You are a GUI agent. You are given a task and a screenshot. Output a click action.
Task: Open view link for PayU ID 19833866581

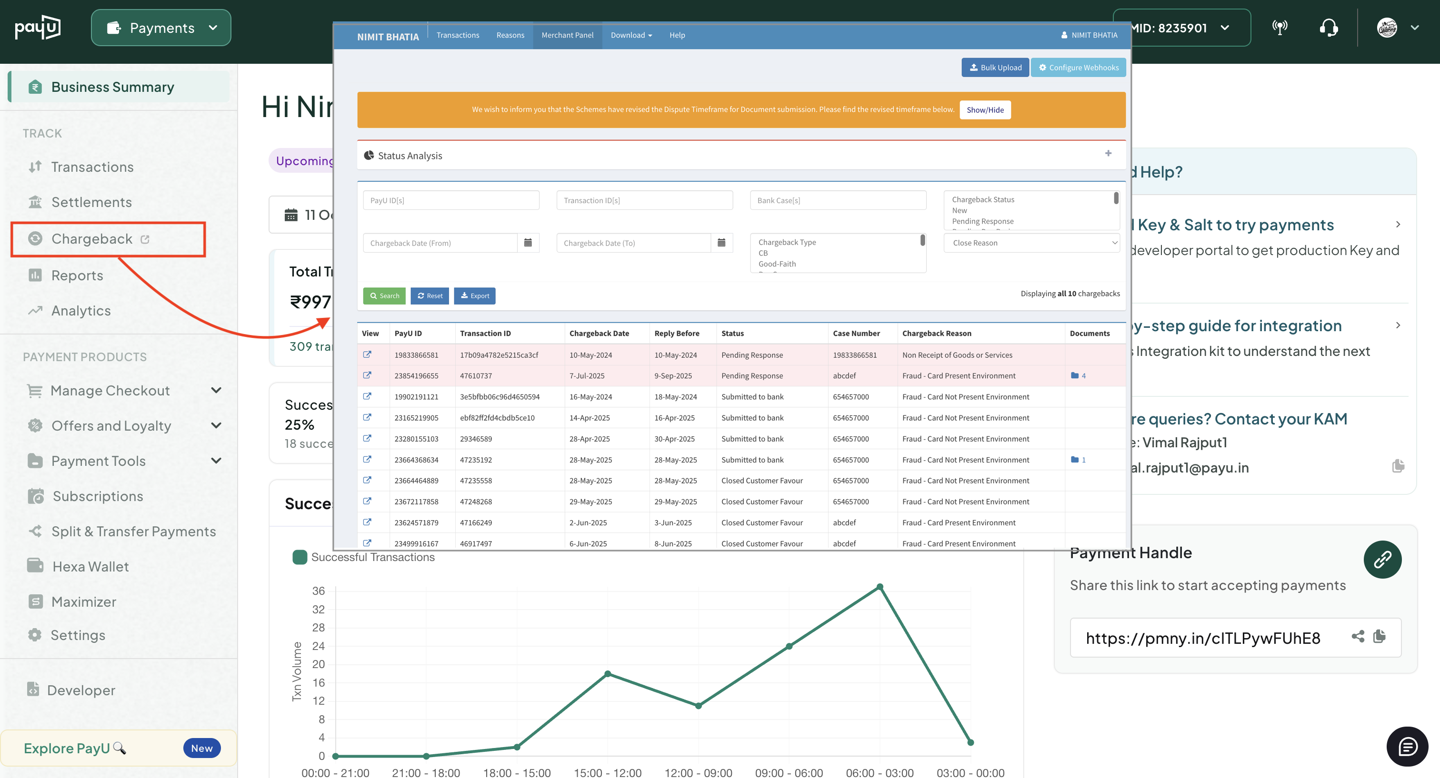(367, 355)
